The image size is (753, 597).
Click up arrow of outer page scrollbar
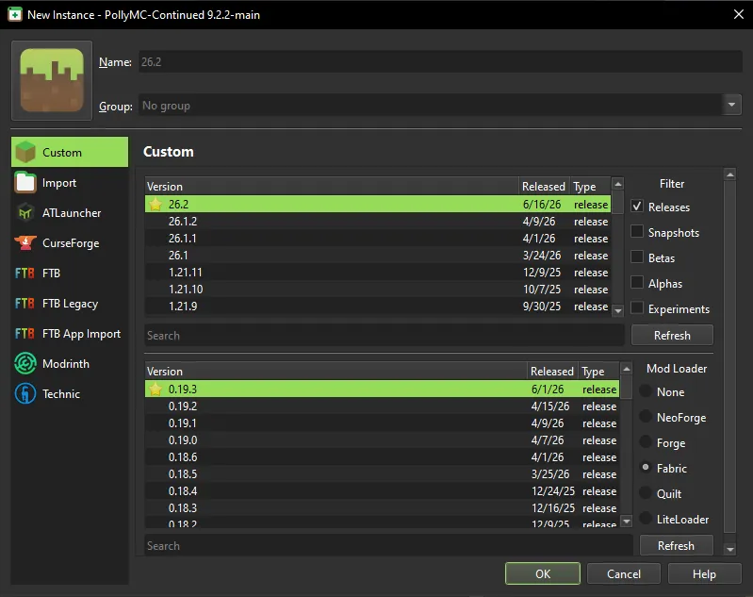(x=730, y=174)
